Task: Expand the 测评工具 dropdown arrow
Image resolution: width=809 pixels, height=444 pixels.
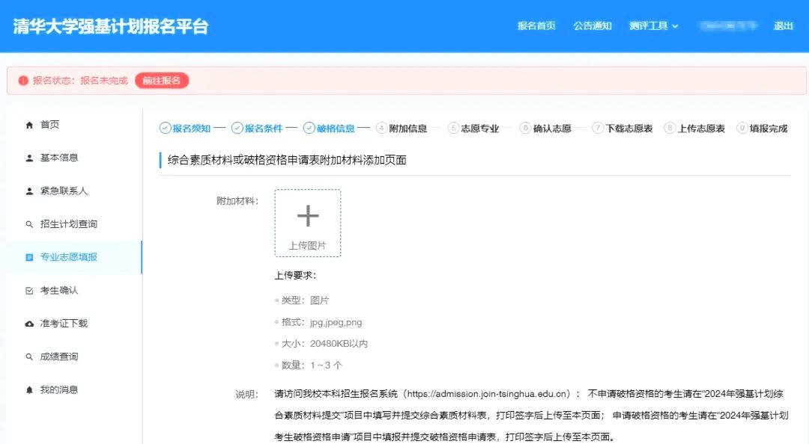Action: [675, 26]
